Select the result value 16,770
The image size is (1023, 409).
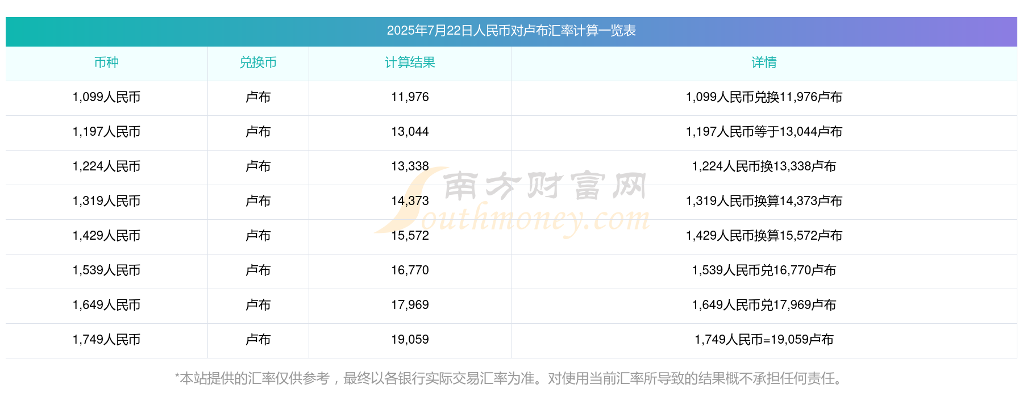point(410,270)
